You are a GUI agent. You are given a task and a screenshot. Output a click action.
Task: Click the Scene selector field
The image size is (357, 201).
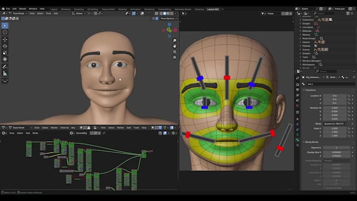[x=309, y=9]
